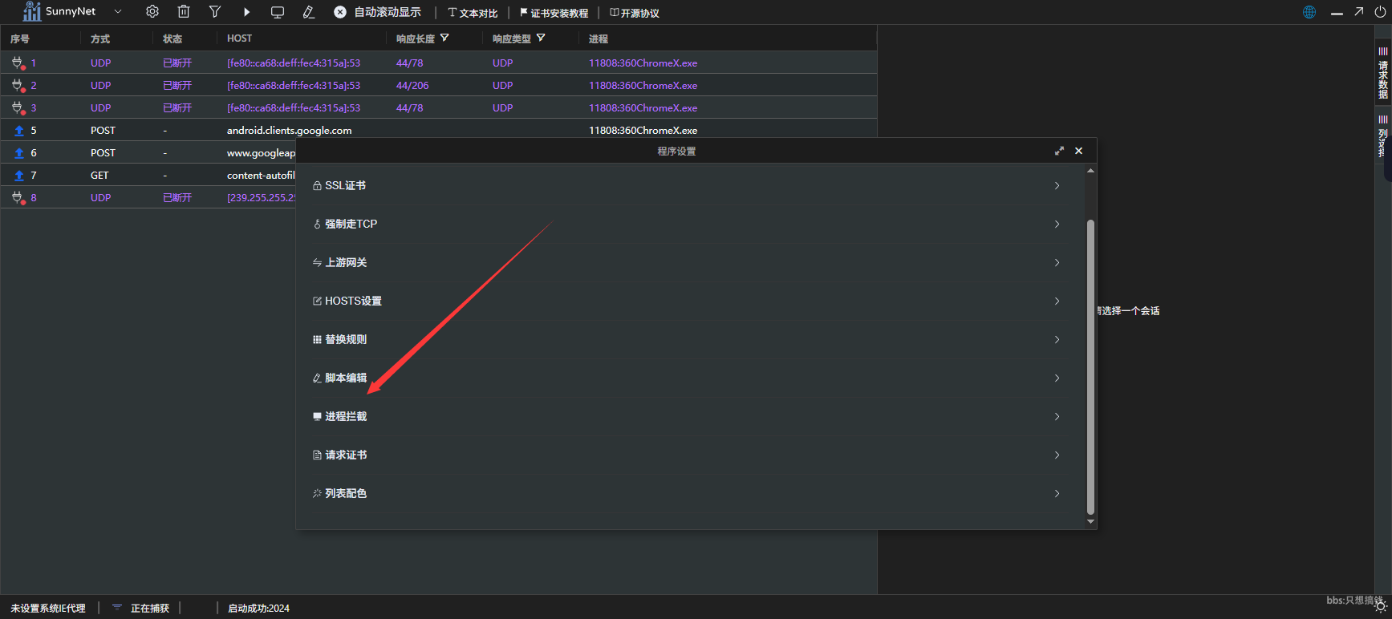The width and height of the screenshot is (1392, 619).
Task: Click the monitor icon in the toolbar
Action: [x=278, y=12]
